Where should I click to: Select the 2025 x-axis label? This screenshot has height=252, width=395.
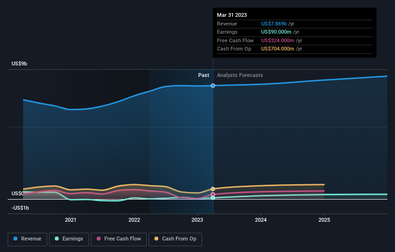[x=324, y=220]
